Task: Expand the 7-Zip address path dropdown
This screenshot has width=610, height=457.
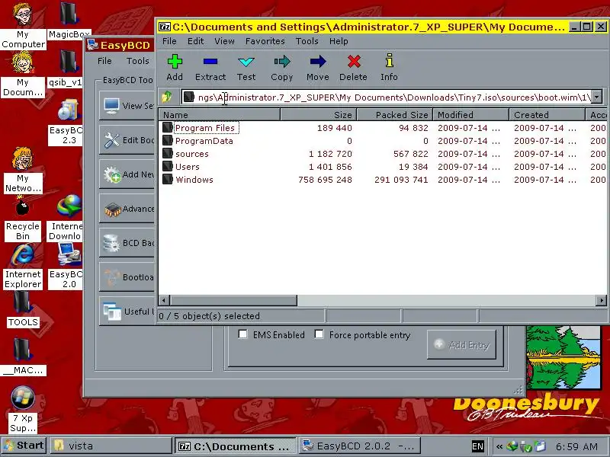Action: [x=596, y=97]
